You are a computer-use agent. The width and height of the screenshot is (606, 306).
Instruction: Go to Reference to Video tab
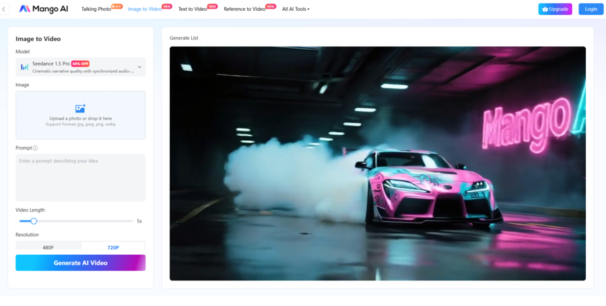click(244, 9)
